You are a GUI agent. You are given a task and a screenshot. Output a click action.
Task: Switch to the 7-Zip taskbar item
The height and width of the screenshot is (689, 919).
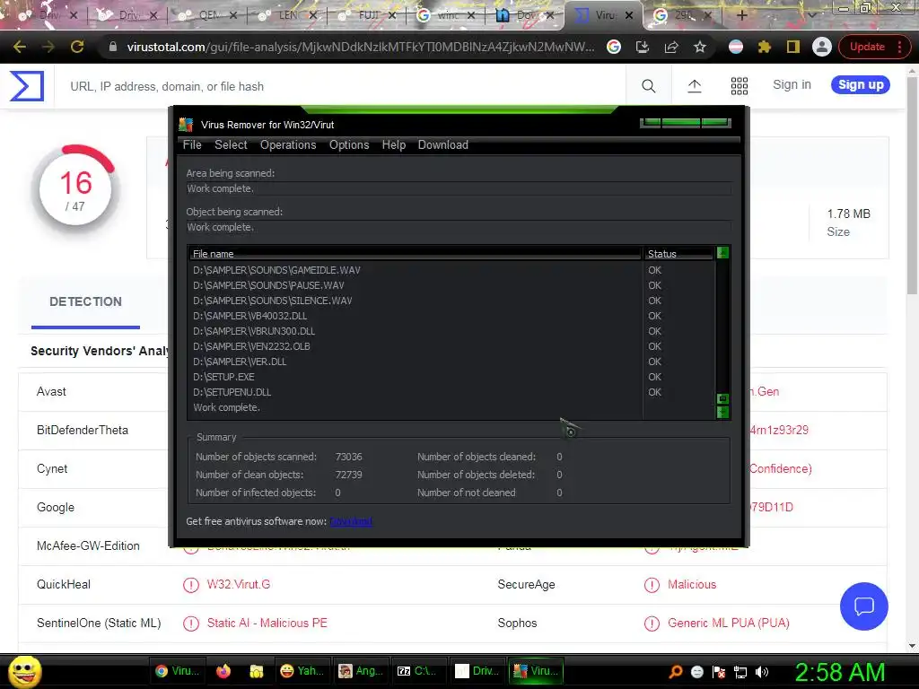pyautogui.click(x=418, y=671)
